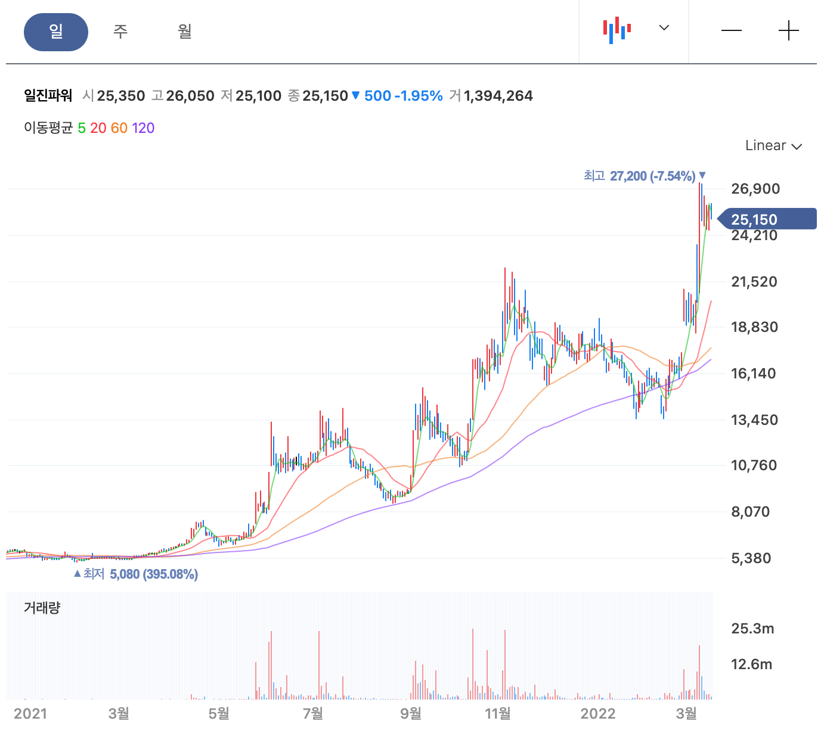Click the 5월 date axis label
This screenshot has width=824, height=752.
pos(219,713)
